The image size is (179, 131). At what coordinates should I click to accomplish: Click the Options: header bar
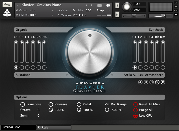pyautogui.click(x=89, y=97)
